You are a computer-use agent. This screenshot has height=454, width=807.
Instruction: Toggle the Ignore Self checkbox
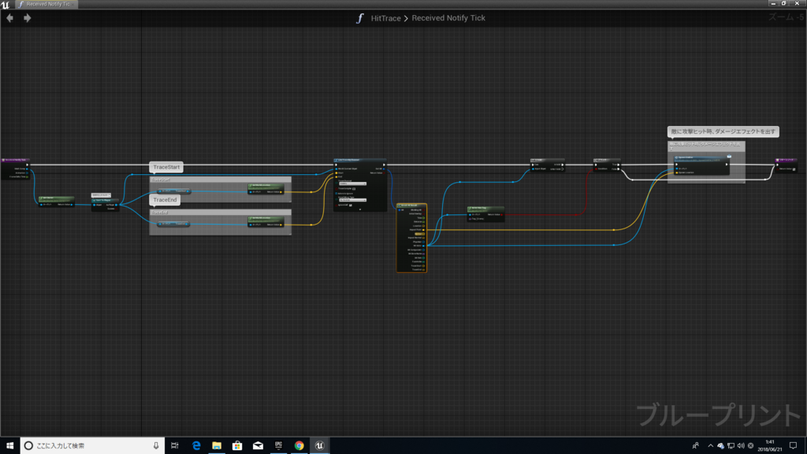[351, 205]
